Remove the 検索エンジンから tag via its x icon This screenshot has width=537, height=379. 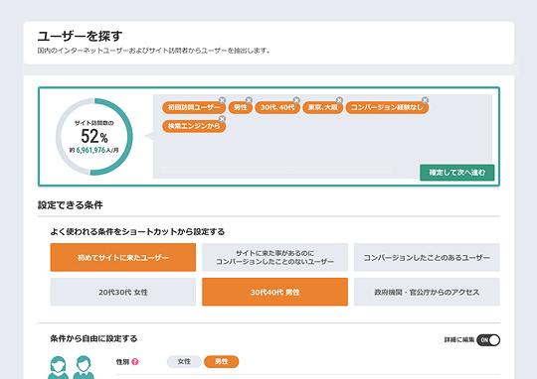[223, 119]
